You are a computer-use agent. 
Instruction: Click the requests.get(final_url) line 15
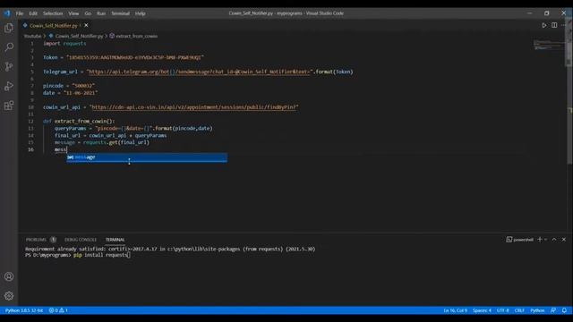pos(102,142)
